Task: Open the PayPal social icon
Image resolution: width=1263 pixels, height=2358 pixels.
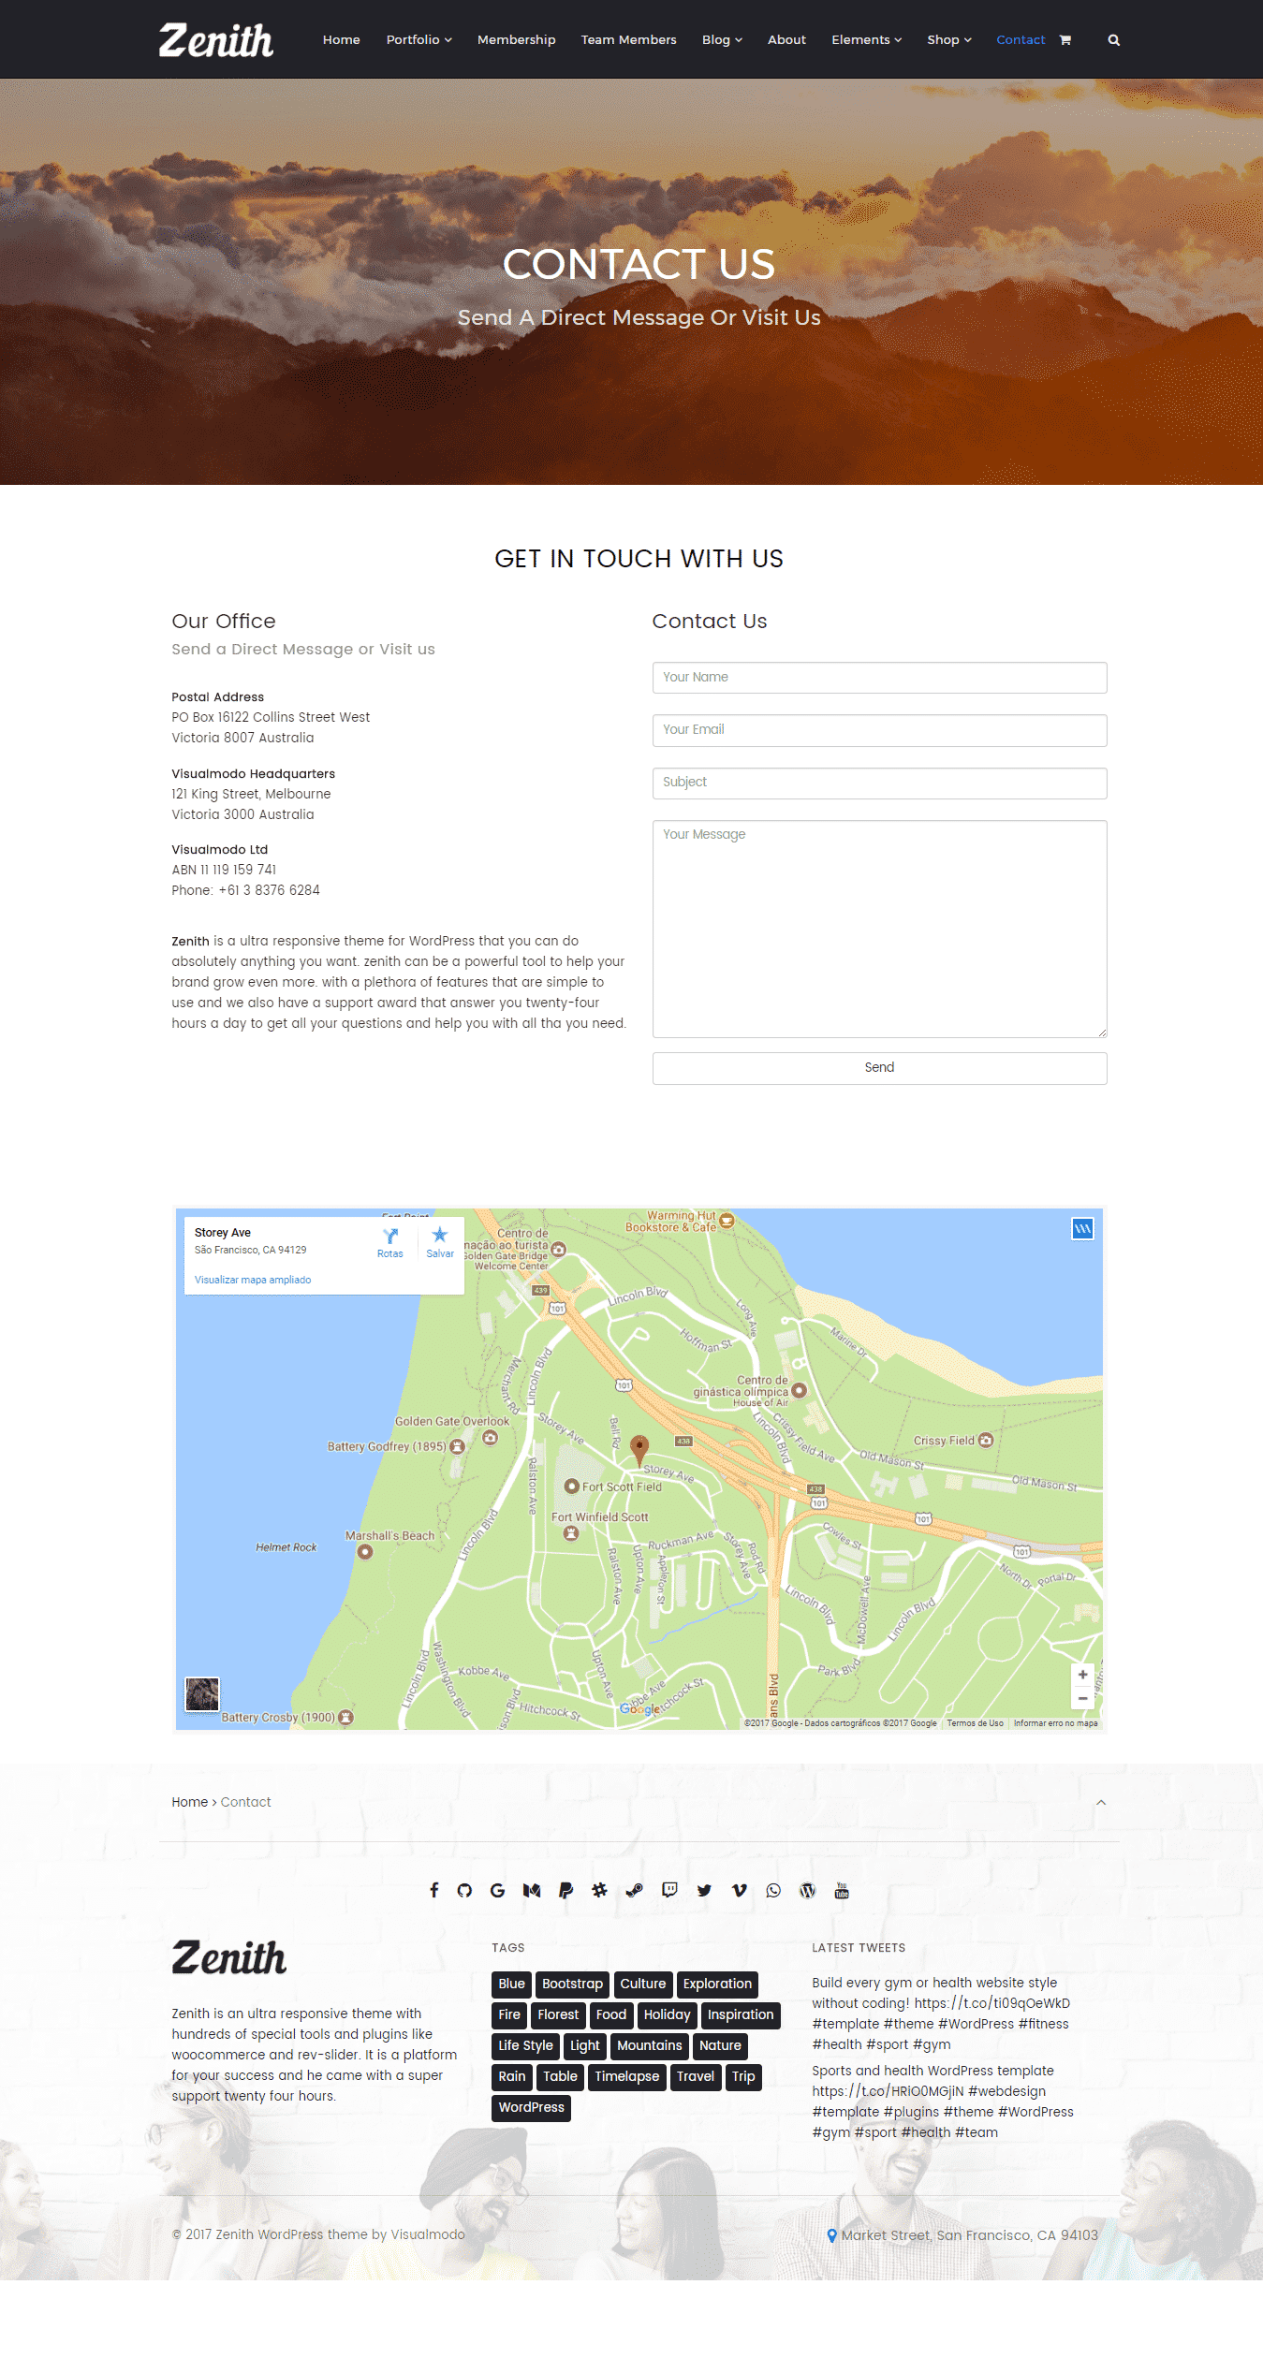Action: click(x=565, y=1890)
